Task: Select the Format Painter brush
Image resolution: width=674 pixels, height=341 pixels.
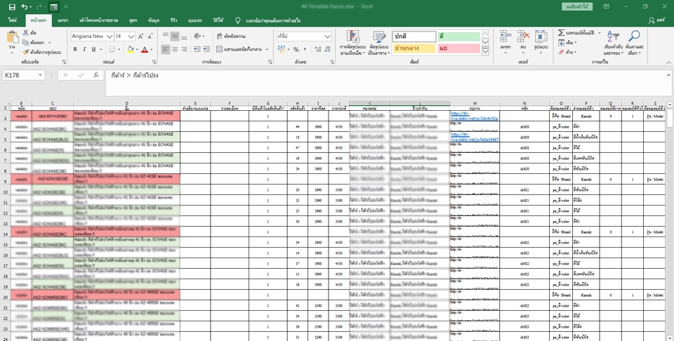Action: [x=26, y=52]
